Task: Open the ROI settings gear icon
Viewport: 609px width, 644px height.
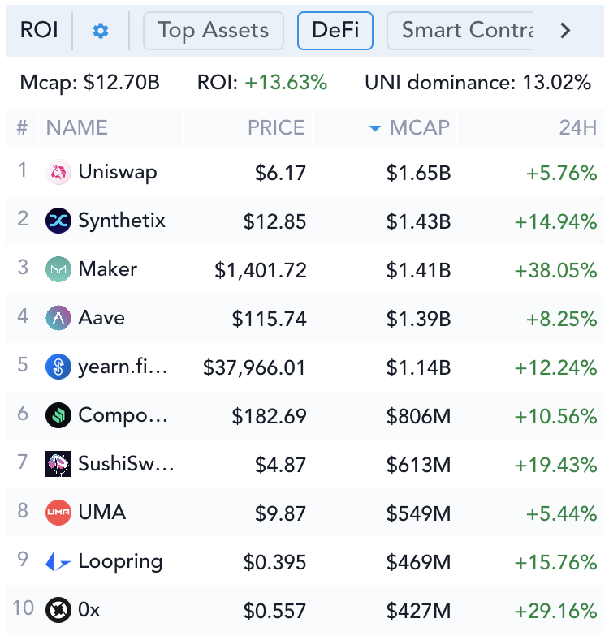Action: coord(101,31)
